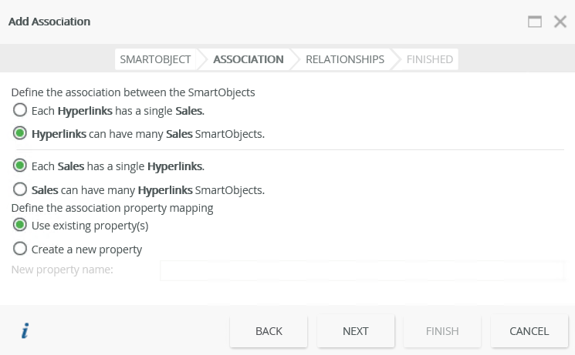The width and height of the screenshot is (575, 355).
Task: Select the 'Create a new property' option
Action: (x=20, y=249)
